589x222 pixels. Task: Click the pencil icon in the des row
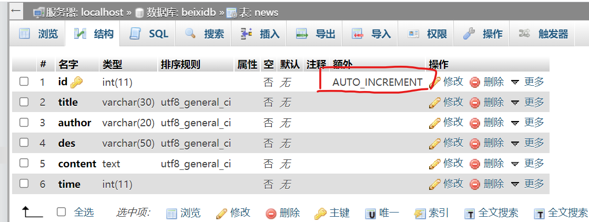[x=434, y=143]
